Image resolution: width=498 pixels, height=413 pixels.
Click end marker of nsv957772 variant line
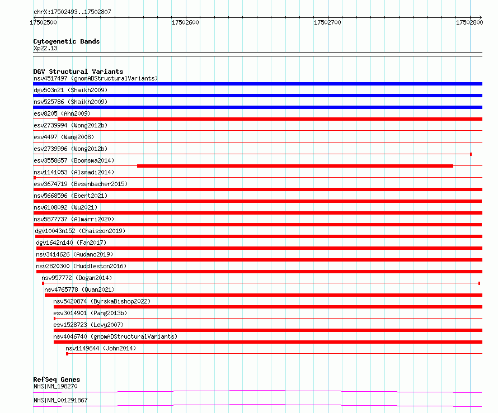click(479, 283)
